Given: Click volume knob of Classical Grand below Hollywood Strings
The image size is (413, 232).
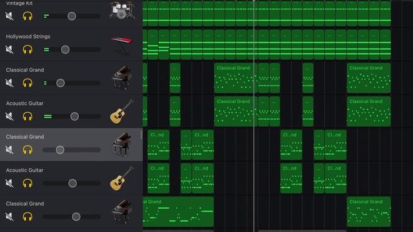Looking at the screenshot, I should pyautogui.click(x=60, y=83).
